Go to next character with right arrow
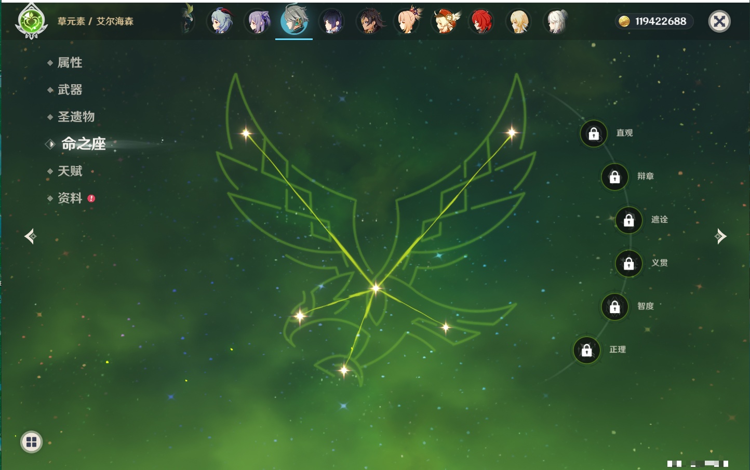This screenshot has height=470, width=750. tap(720, 236)
